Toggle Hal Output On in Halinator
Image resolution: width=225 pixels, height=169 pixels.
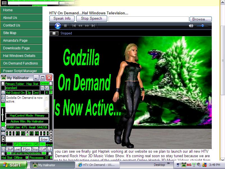click(x=15, y=93)
